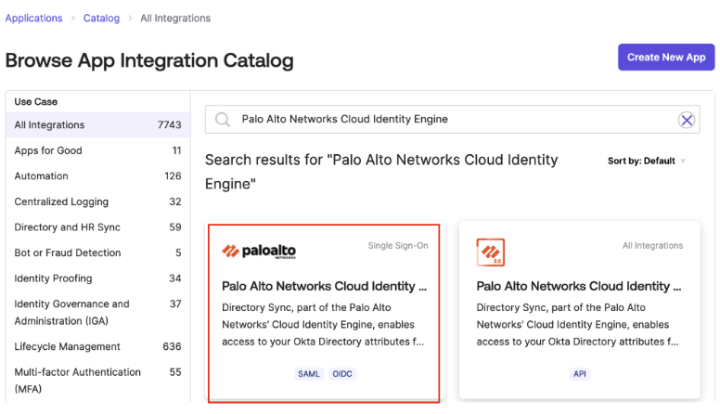The height and width of the screenshot is (414, 720).
Task: Click Browse App Integration Catalog heading
Action: [149, 60]
